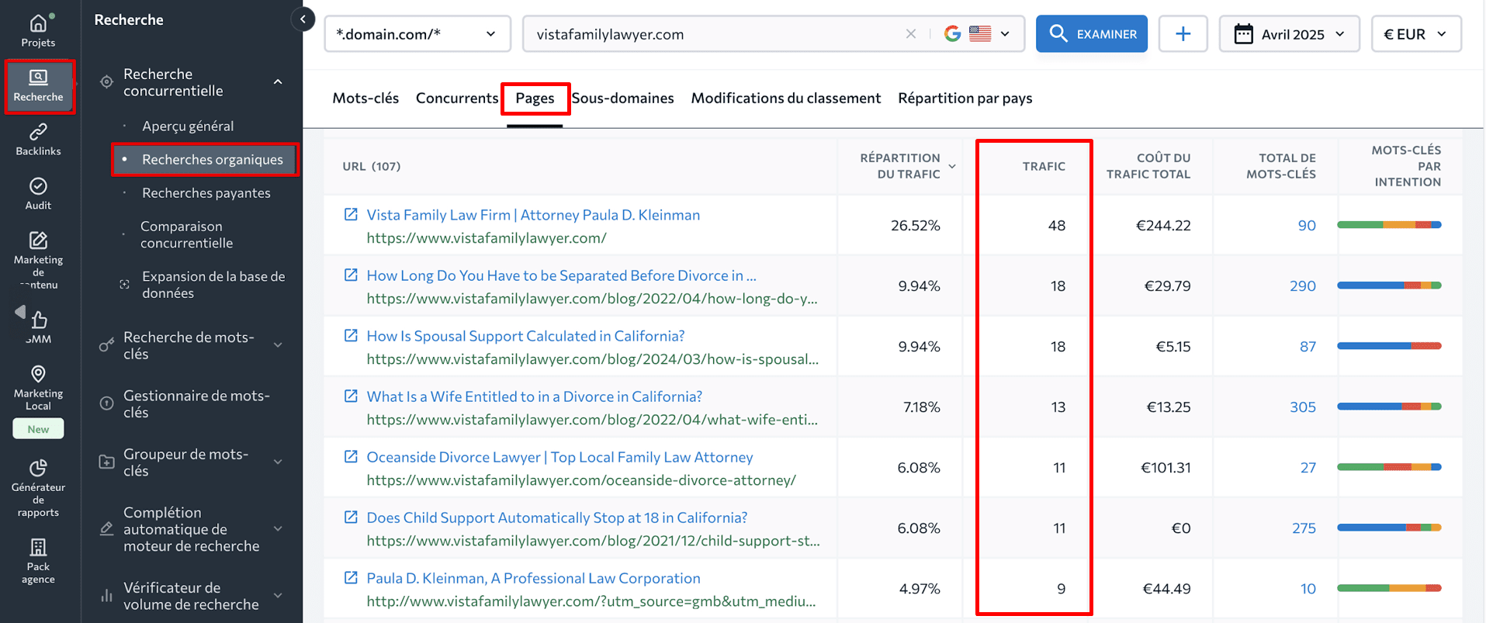The width and height of the screenshot is (1486, 623).
Task: Expand Complétion automatique de moteur de recherche
Action: pyautogui.click(x=278, y=529)
